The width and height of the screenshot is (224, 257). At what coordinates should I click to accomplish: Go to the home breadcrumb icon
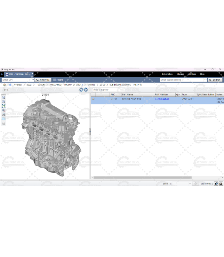tap(4, 85)
